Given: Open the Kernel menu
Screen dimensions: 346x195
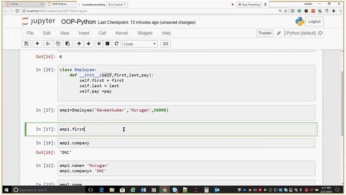Looking at the screenshot, I should 122,33.
